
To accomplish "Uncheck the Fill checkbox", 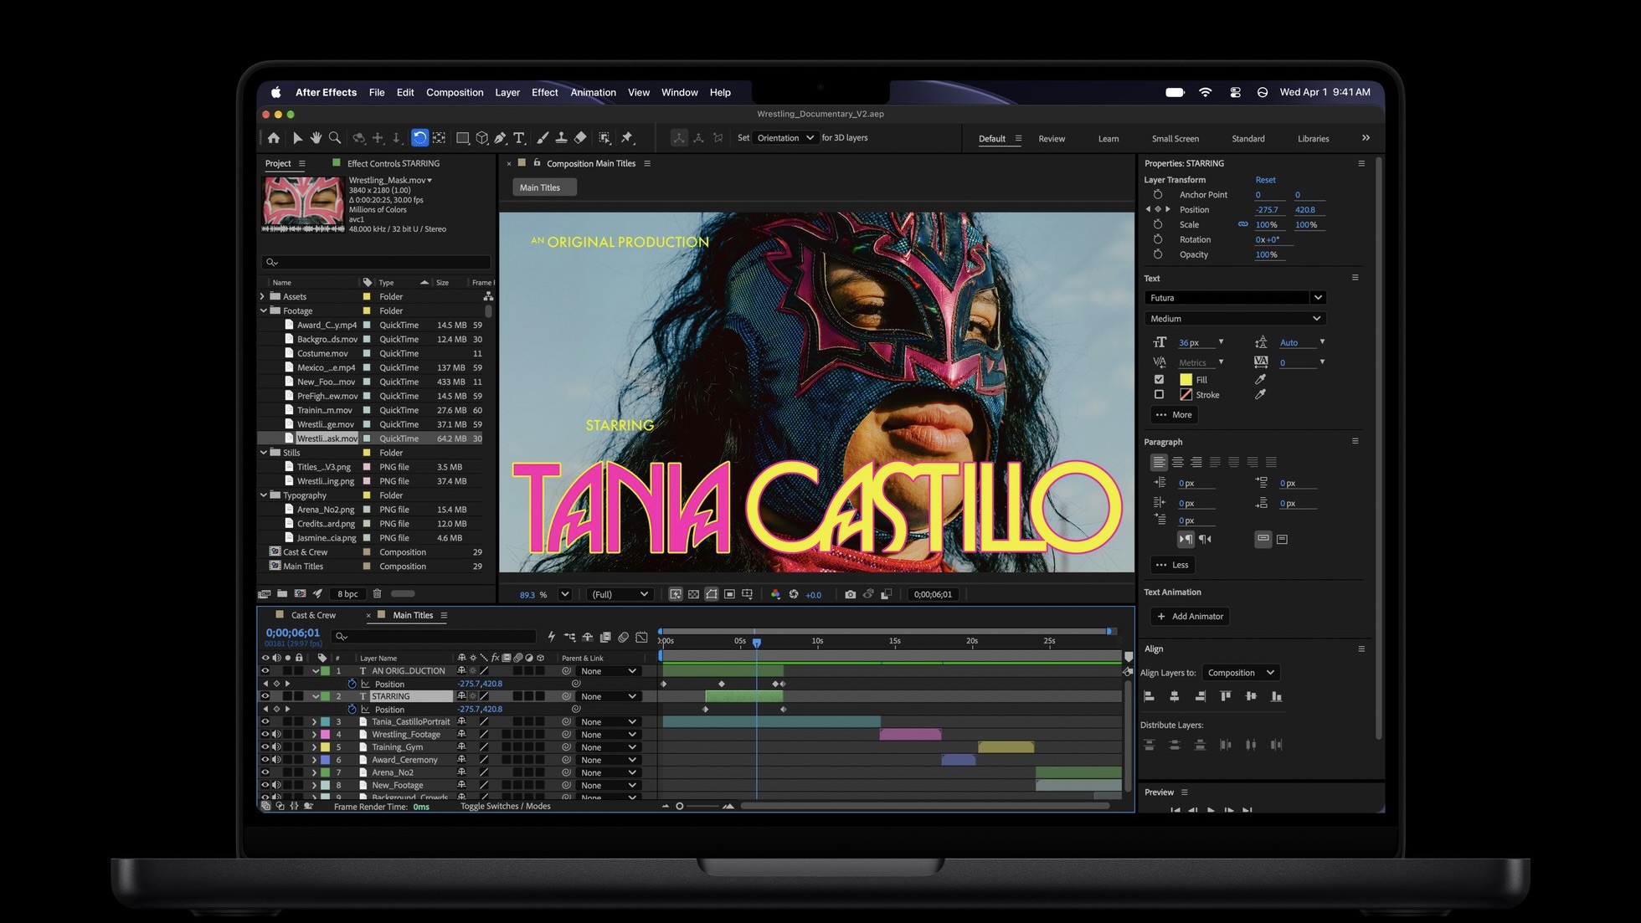I will (x=1159, y=379).
